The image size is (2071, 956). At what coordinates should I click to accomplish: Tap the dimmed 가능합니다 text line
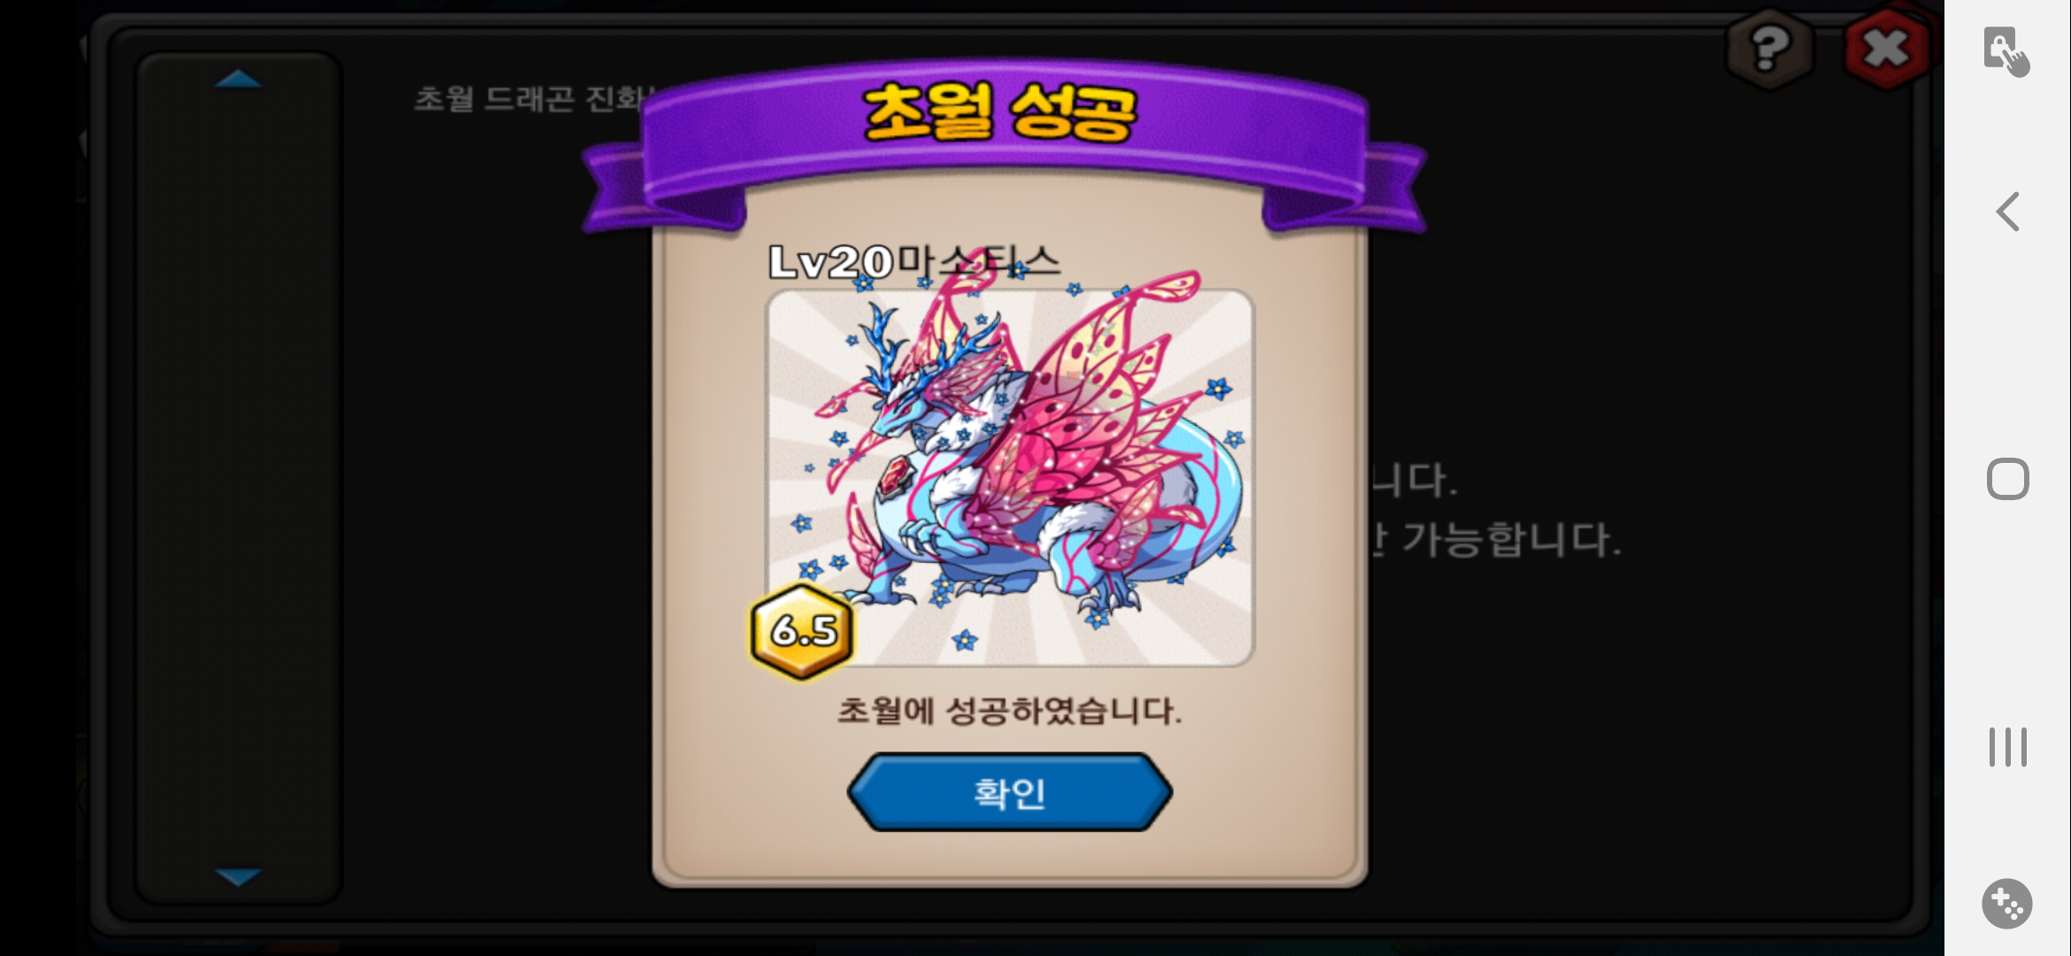pos(1496,540)
